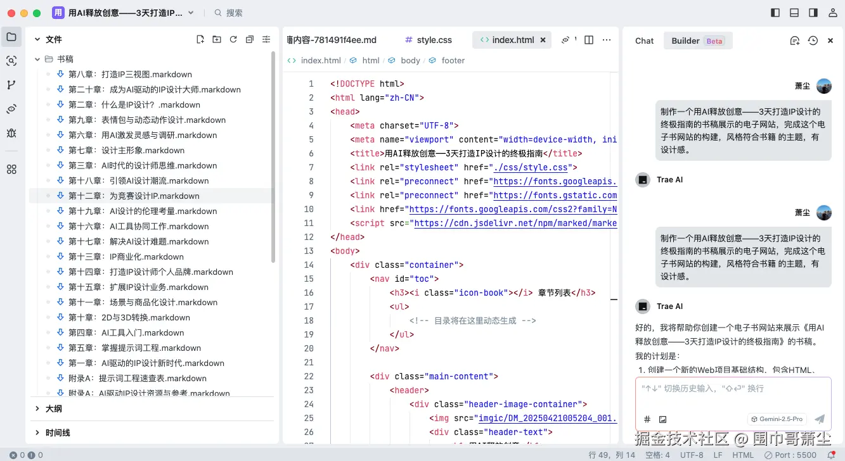
Task: Click the file explorer scrollbar
Action: 273,156
